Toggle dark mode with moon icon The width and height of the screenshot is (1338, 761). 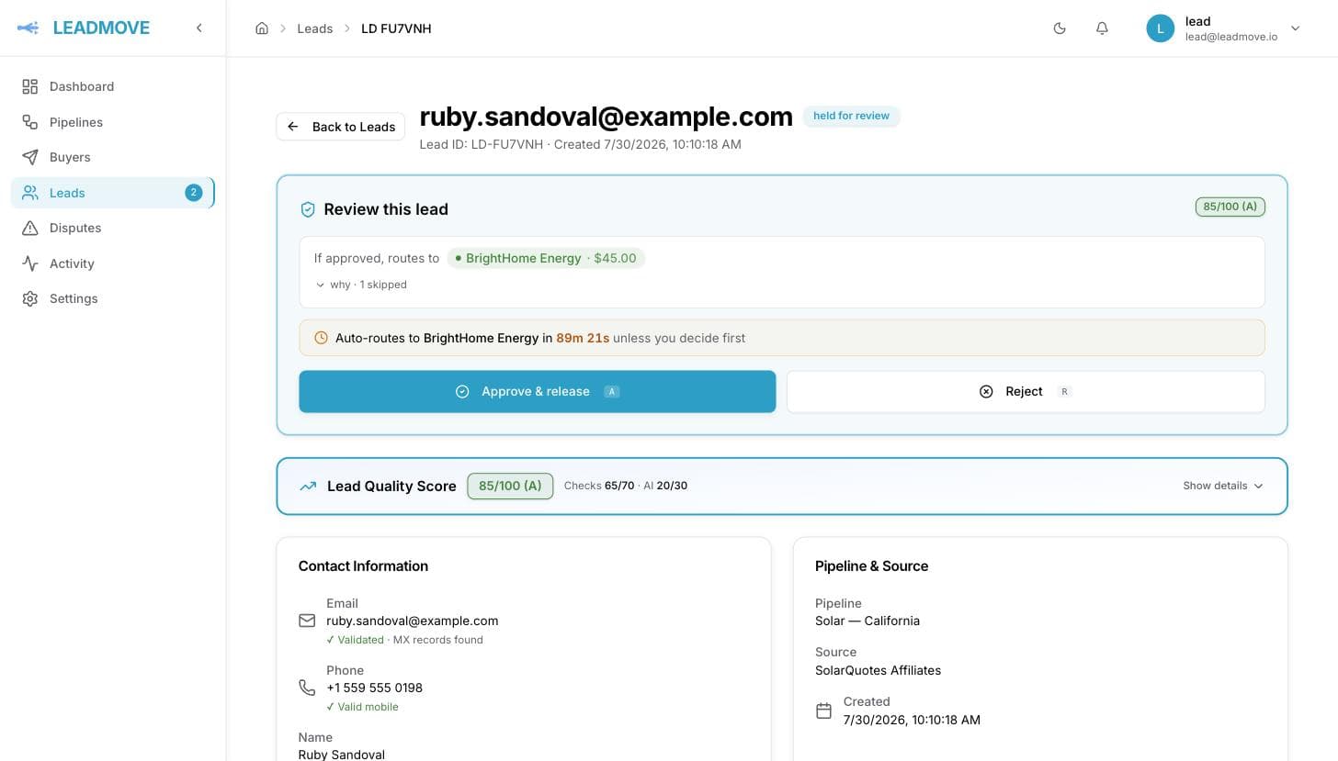[1060, 28]
